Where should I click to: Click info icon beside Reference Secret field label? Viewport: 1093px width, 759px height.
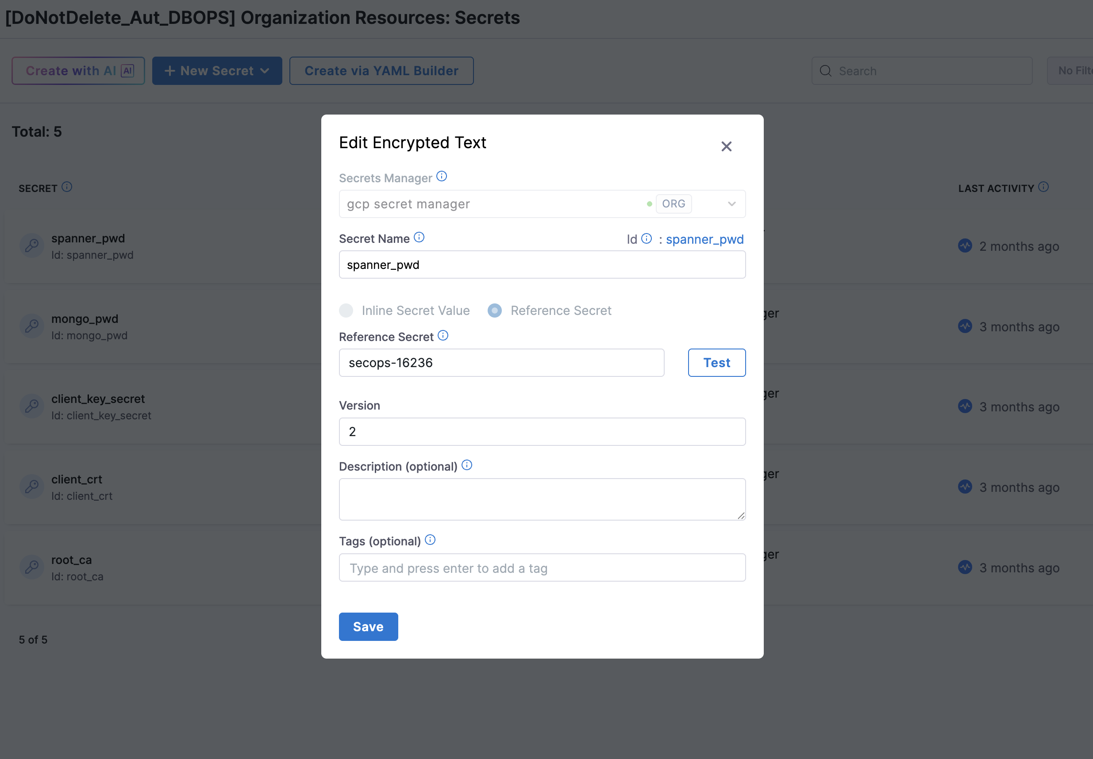(443, 336)
